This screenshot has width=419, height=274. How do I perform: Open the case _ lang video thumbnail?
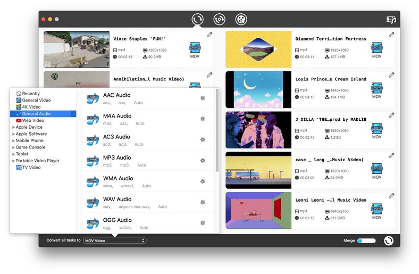point(258,170)
